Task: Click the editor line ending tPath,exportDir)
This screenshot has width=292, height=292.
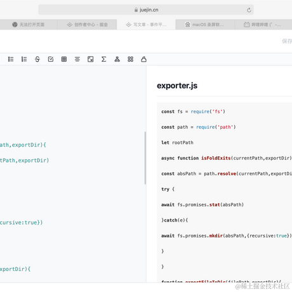Action: tap(25, 161)
